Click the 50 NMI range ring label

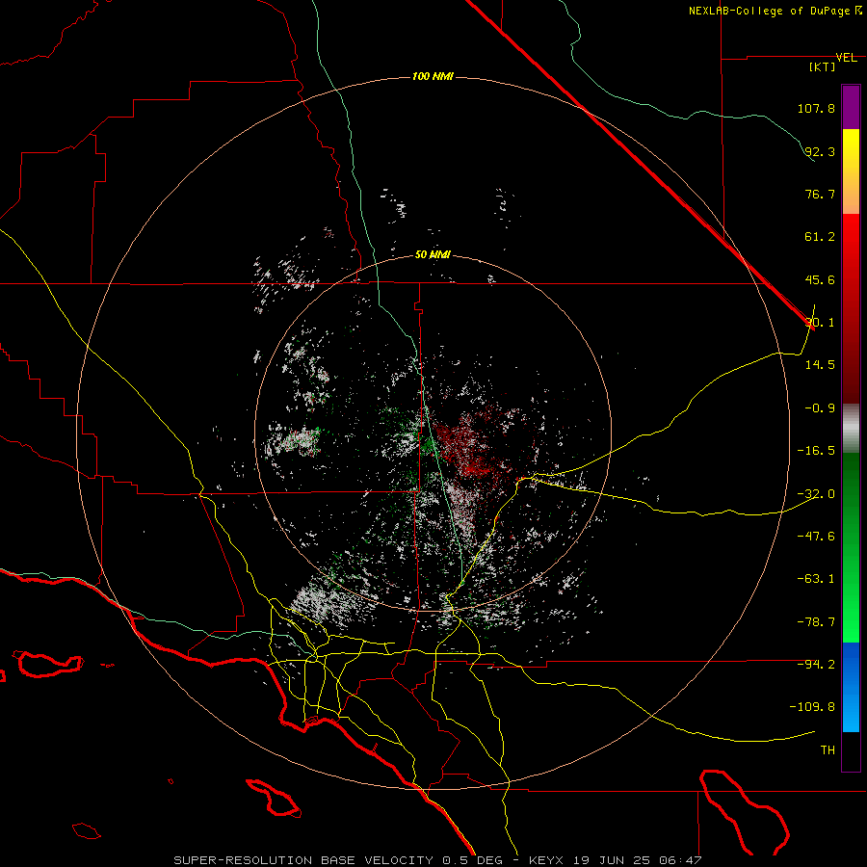[x=433, y=255]
